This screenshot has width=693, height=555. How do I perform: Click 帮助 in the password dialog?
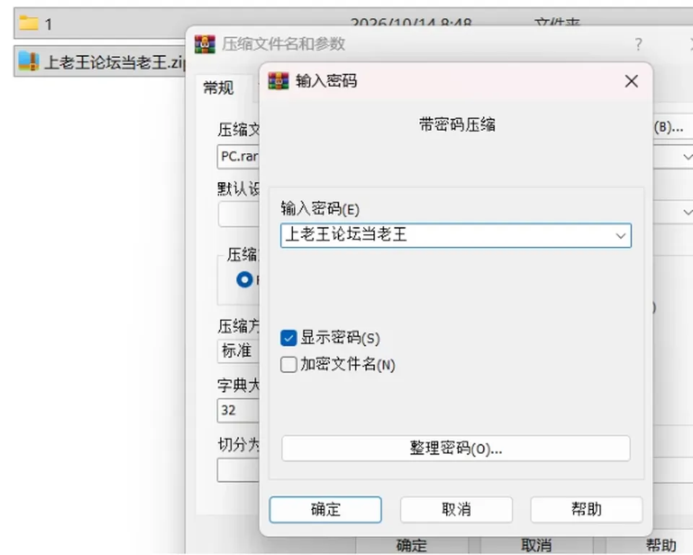point(586,509)
